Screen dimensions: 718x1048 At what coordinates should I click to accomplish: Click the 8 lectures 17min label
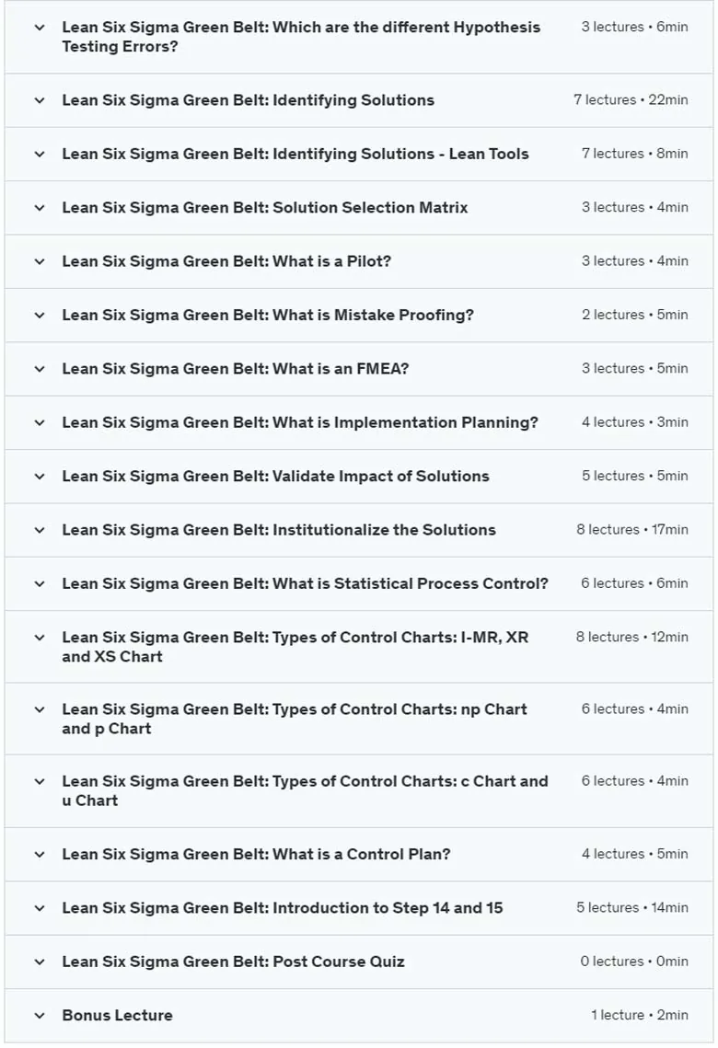pyautogui.click(x=632, y=529)
